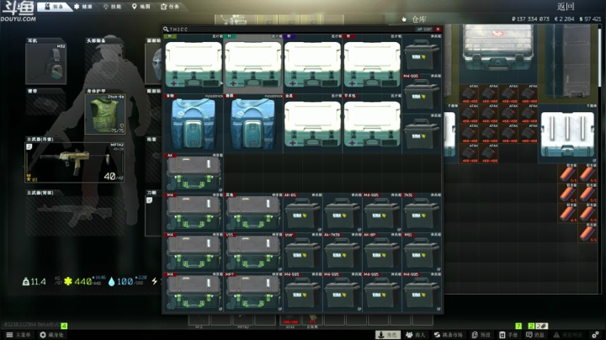606x340 pixels.
Task: Select the armband slot item
Action: click(45, 104)
